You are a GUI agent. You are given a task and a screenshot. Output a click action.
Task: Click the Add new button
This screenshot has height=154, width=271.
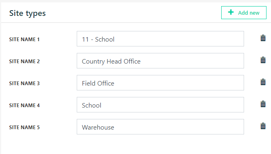244,13
